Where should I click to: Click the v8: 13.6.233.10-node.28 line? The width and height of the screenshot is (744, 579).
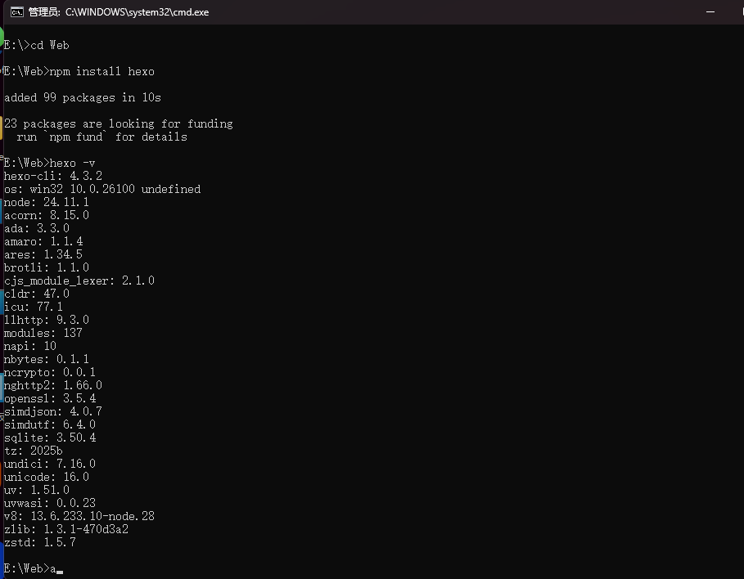(x=79, y=516)
